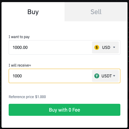Image resolution: width=129 pixels, height=129 pixels.
Task: Open the USDT coin selector box
Action: coord(105,76)
